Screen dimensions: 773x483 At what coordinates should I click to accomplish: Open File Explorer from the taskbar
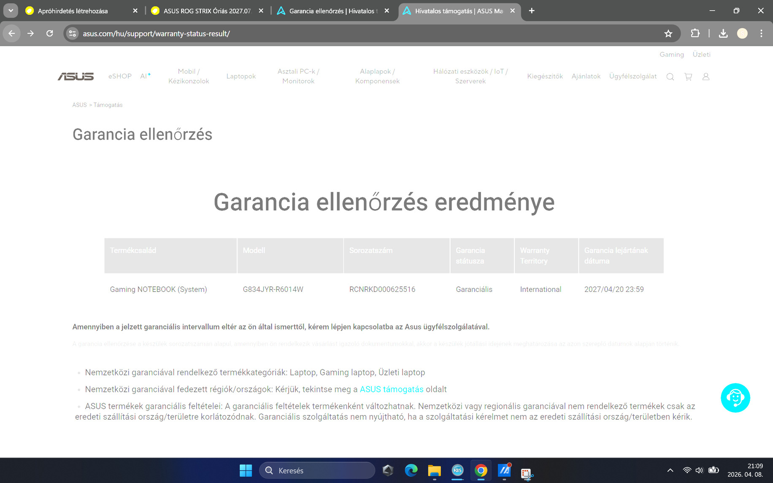[x=434, y=470]
